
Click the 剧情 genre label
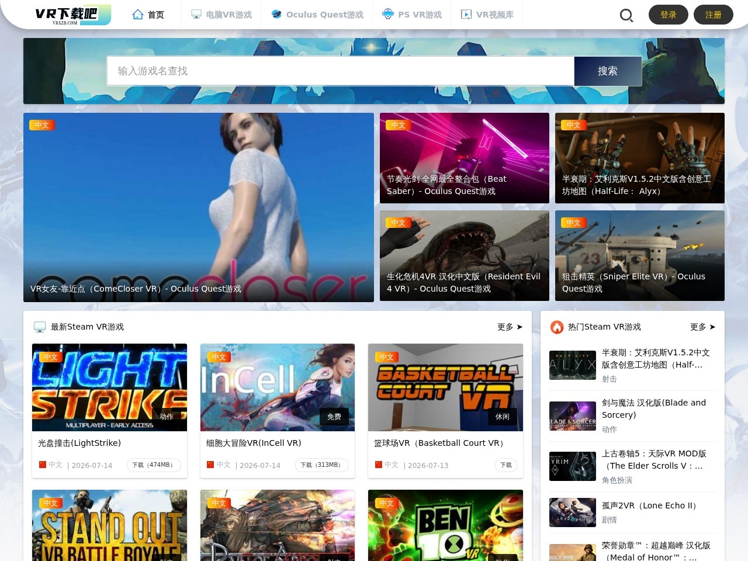tap(610, 520)
